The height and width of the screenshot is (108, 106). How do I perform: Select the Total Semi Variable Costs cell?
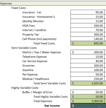88,83
